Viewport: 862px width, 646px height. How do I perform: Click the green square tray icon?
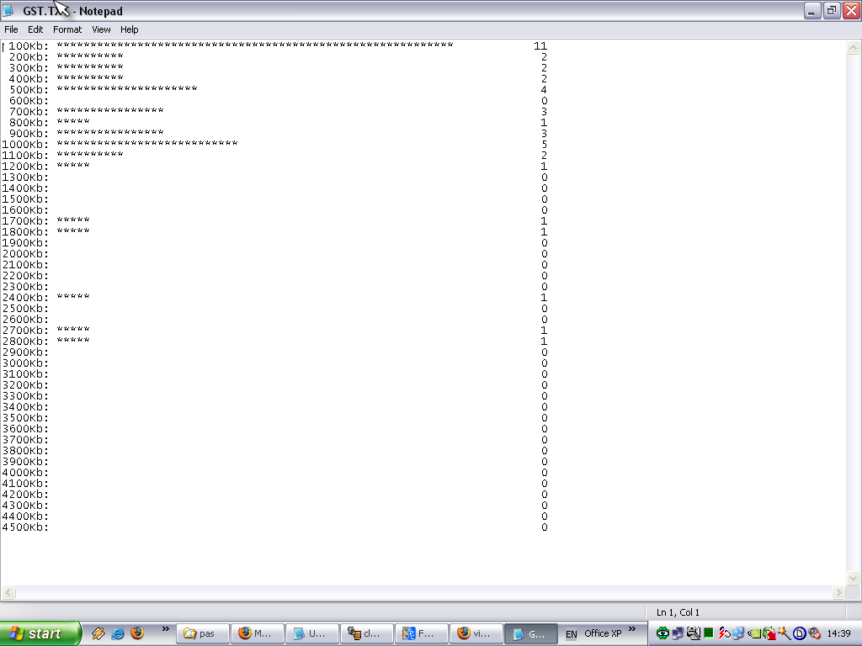(709, 633)
